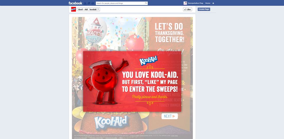Open the FAQ footer link
284x139 pixels.
(121, 138)
